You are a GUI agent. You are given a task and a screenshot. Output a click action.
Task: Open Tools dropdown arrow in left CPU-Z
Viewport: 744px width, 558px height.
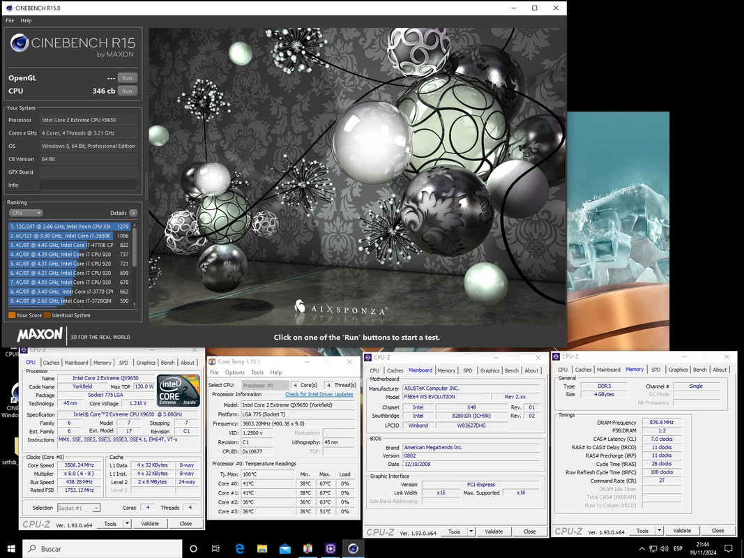click(x=127, y=524)
